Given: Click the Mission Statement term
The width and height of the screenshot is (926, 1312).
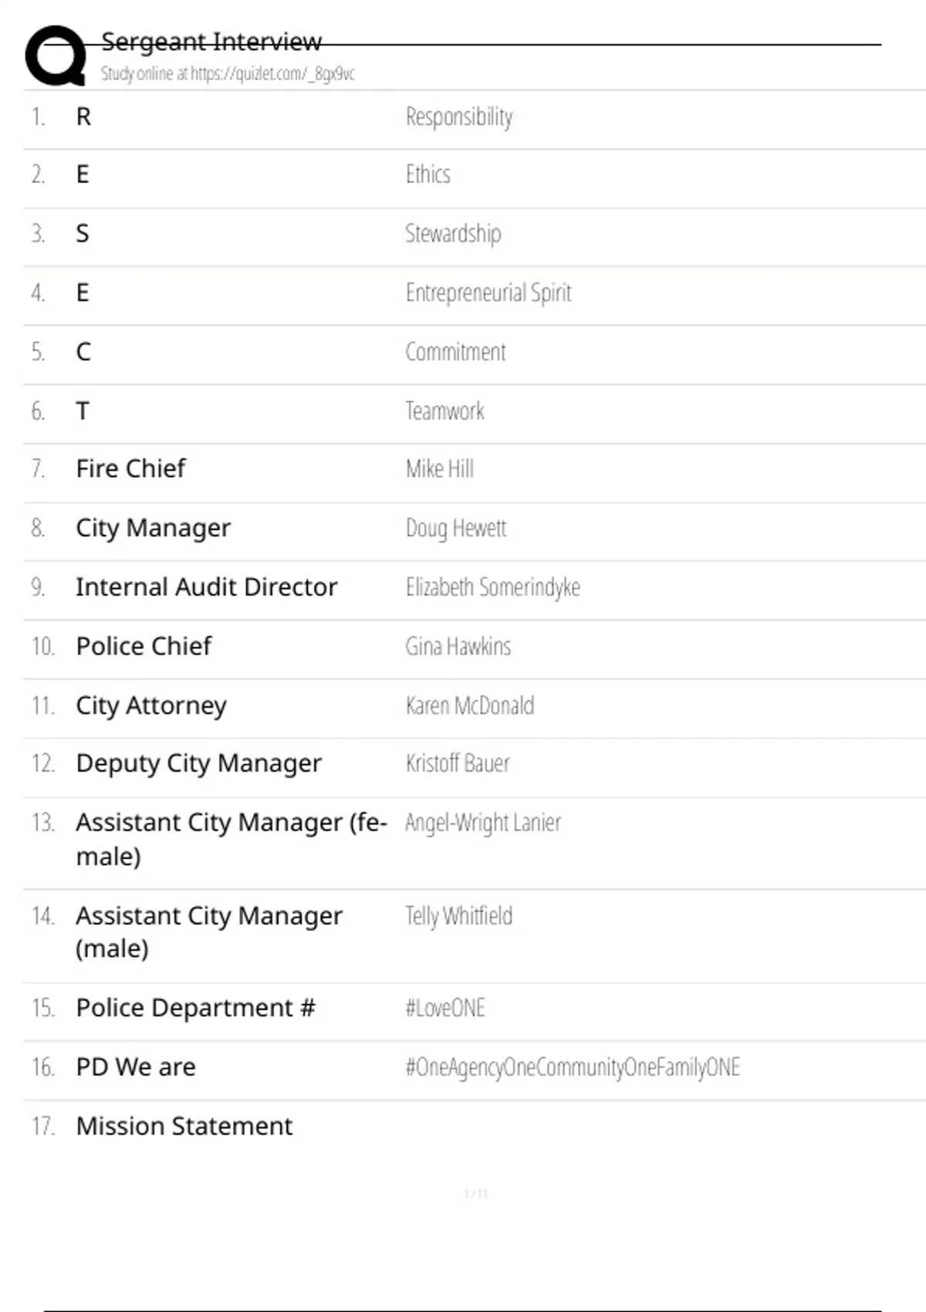Looking at the screenshot, I should tap(184, 1126).
